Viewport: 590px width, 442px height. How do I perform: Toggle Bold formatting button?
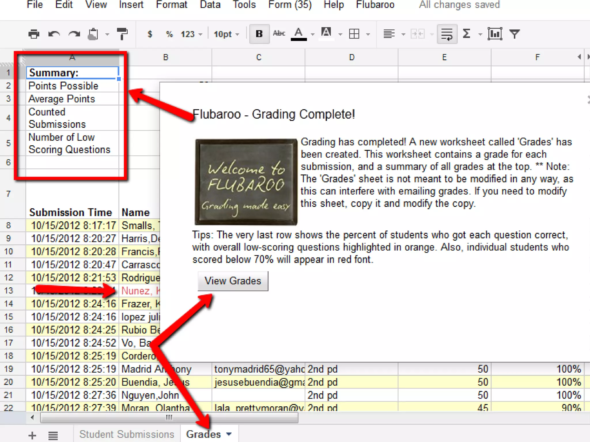tap(259, 34)
